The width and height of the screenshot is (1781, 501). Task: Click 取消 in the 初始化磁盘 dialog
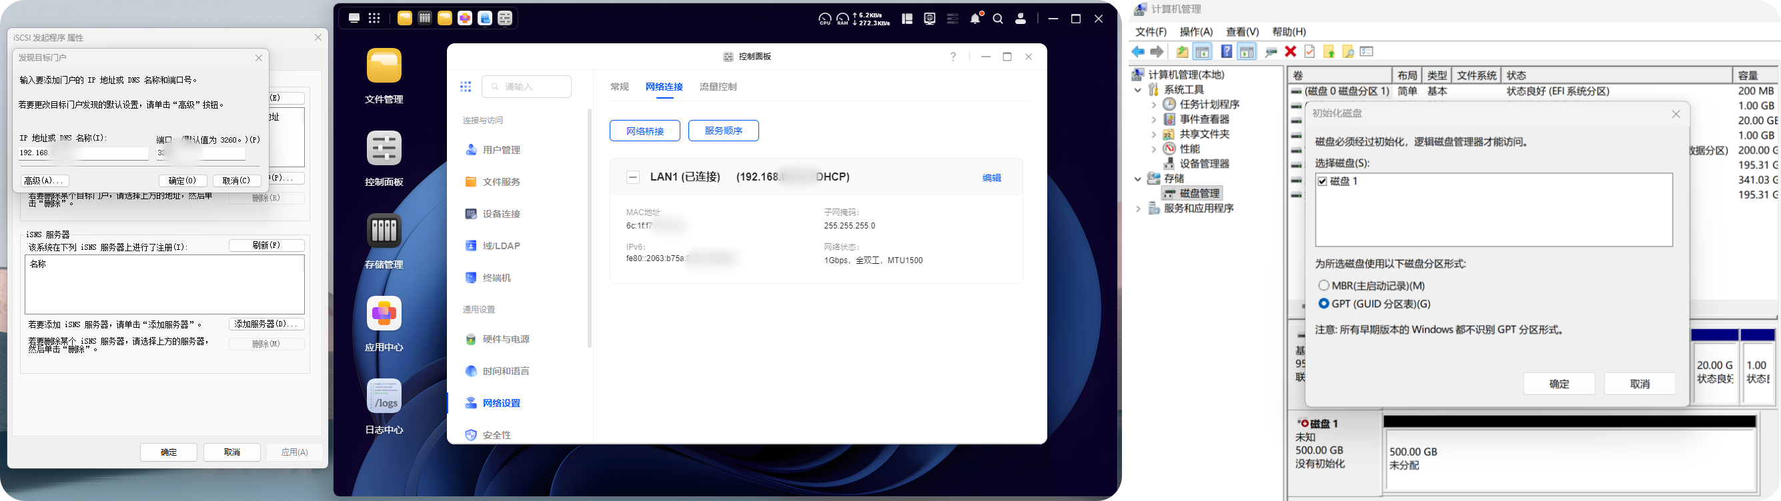pos(1640,384)
